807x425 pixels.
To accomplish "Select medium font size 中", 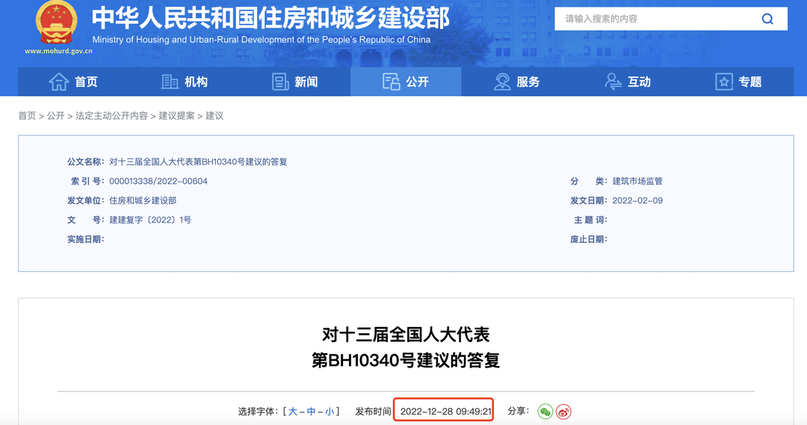I will [x=312, y=412].
